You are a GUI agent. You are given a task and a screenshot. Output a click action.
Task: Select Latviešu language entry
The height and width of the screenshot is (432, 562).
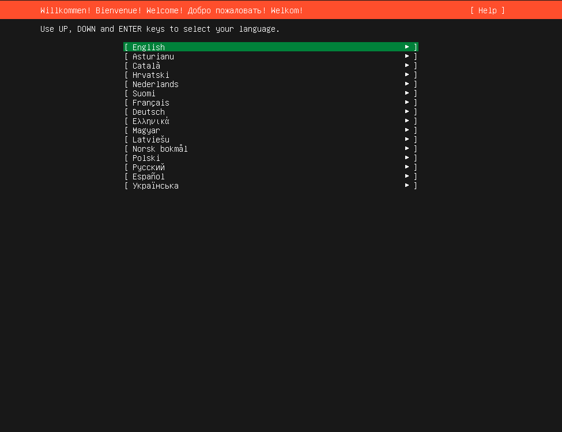150,140
